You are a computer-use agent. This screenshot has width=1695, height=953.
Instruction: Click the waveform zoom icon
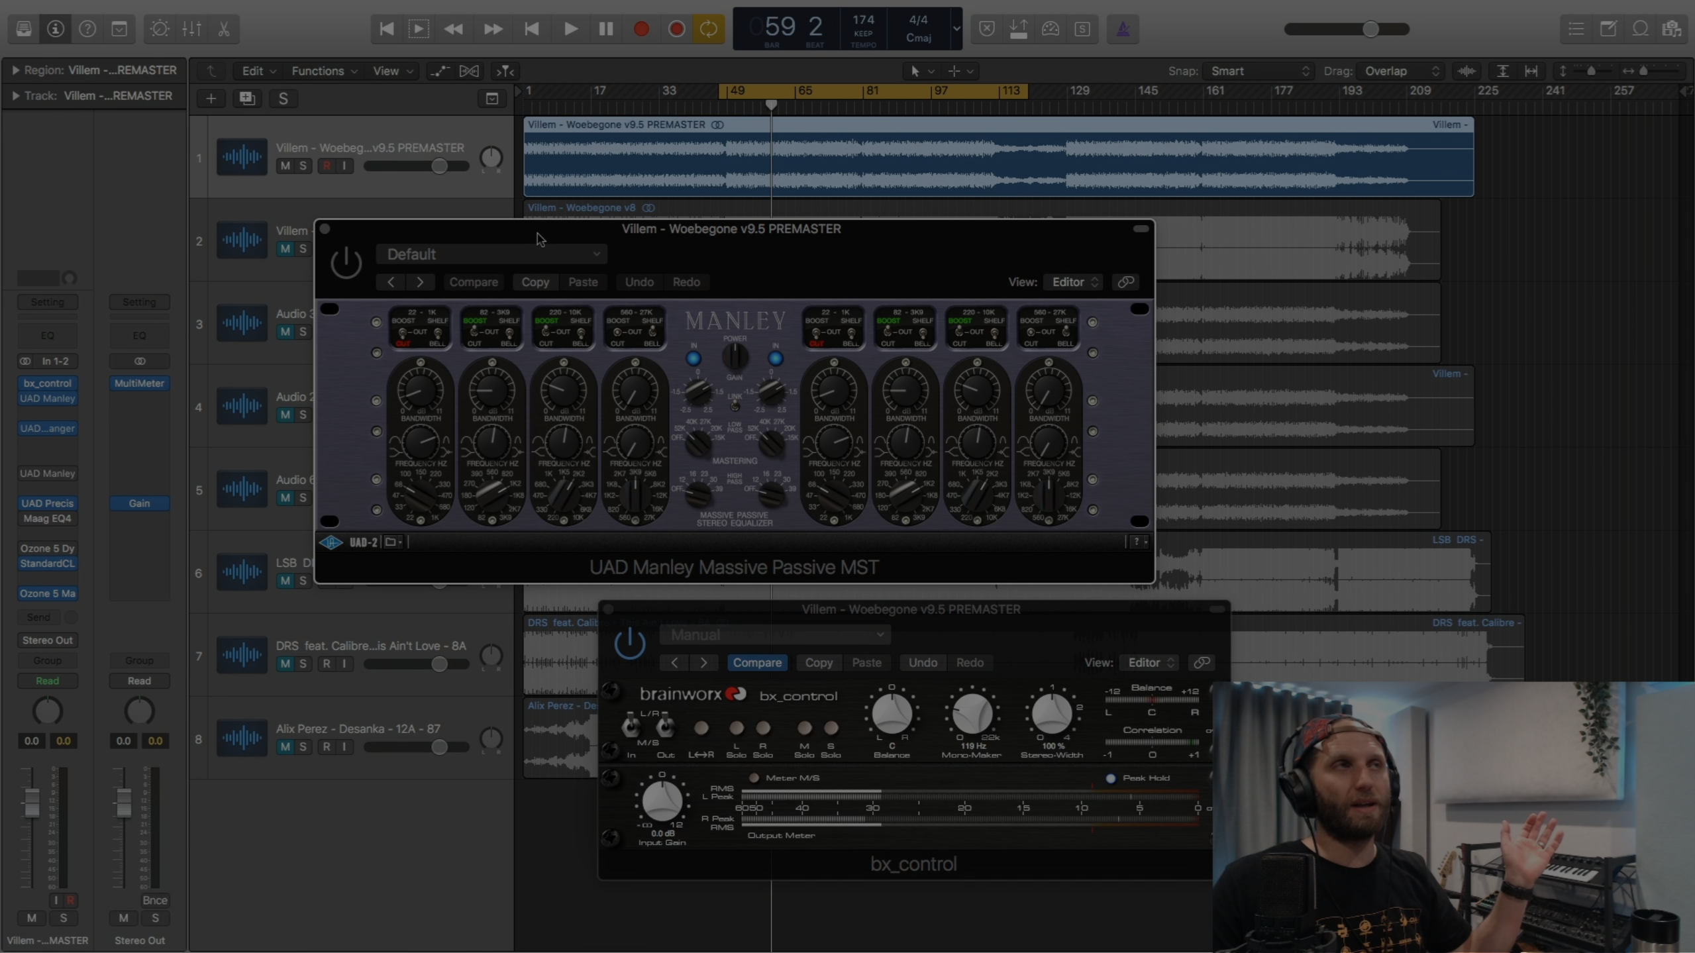tap(1466, 71)
